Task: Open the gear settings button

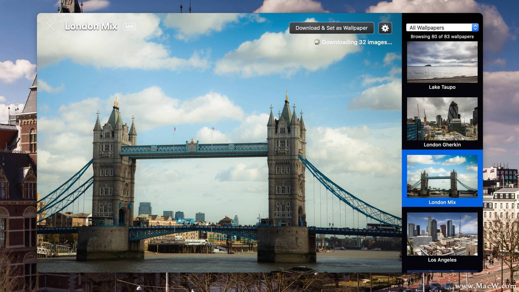Action: (x=385, y=28)
